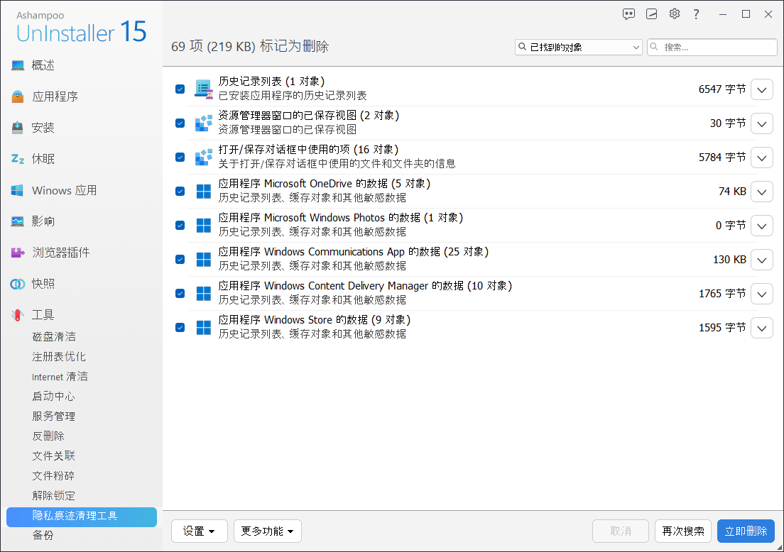
Task: Uncheck the 历史记录列表 checkbox
Action: click(x=180, y=89)
